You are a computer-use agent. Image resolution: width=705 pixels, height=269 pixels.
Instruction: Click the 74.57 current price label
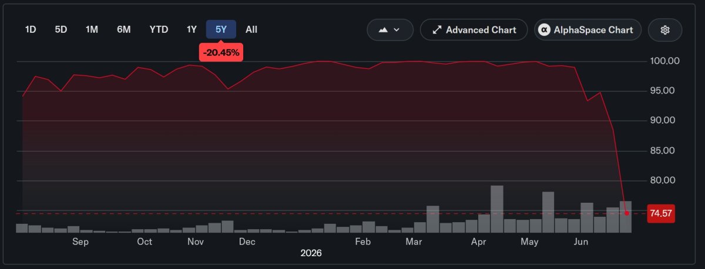660,213
